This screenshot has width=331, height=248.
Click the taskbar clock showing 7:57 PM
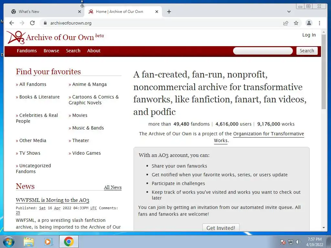click(x=315, y=242)
